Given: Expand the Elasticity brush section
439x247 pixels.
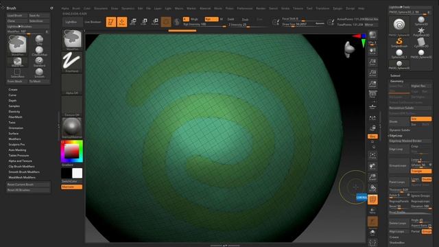Looking at the screenshot, I should pos(14,111).
